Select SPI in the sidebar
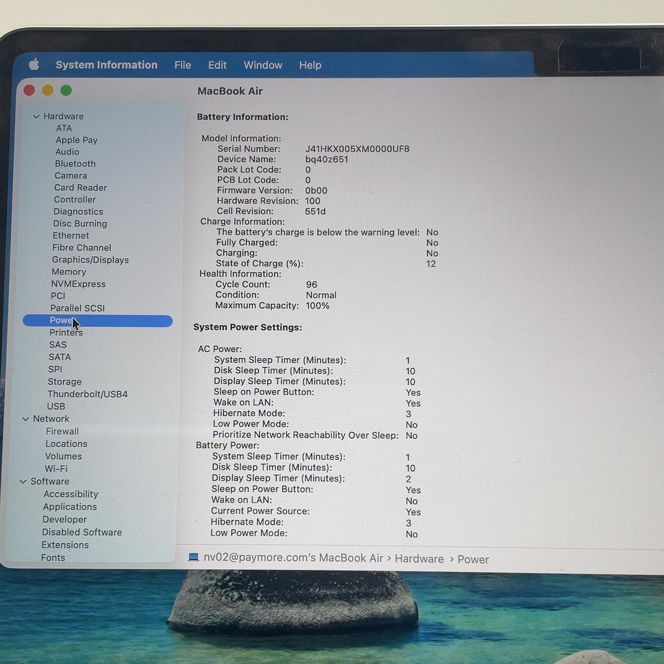This screenshot has width=664, height=664. click(x=55, y=370)
